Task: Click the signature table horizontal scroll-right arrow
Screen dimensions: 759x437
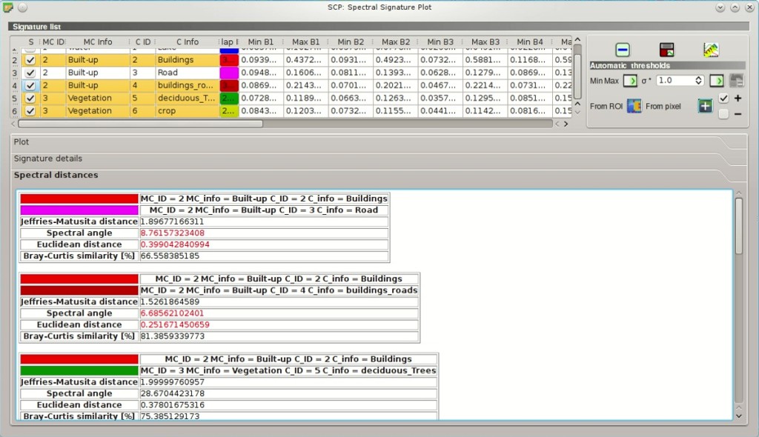Action: pos(566,124)
